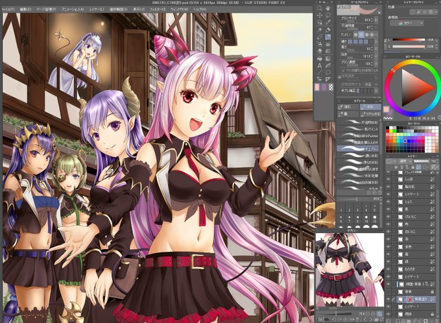Open the 編集 Edit menu
This screenshot has height=323, width=441.
point(25,9)
